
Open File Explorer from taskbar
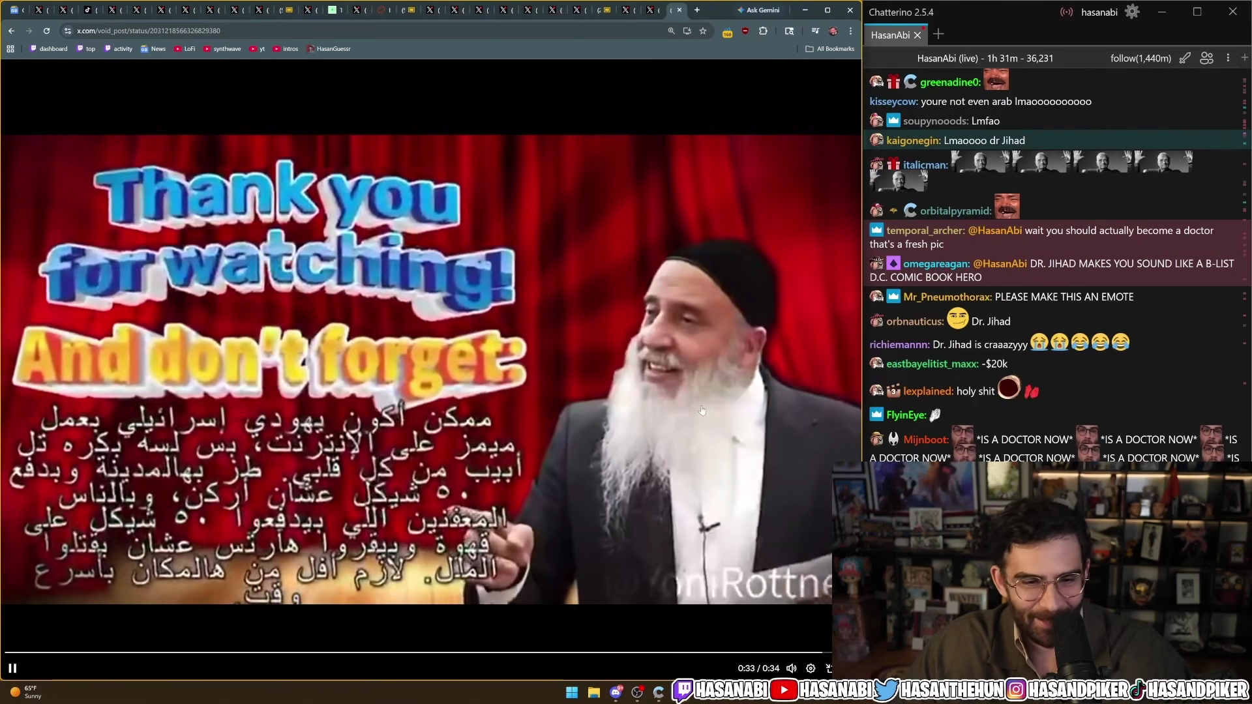pos(593,692)
